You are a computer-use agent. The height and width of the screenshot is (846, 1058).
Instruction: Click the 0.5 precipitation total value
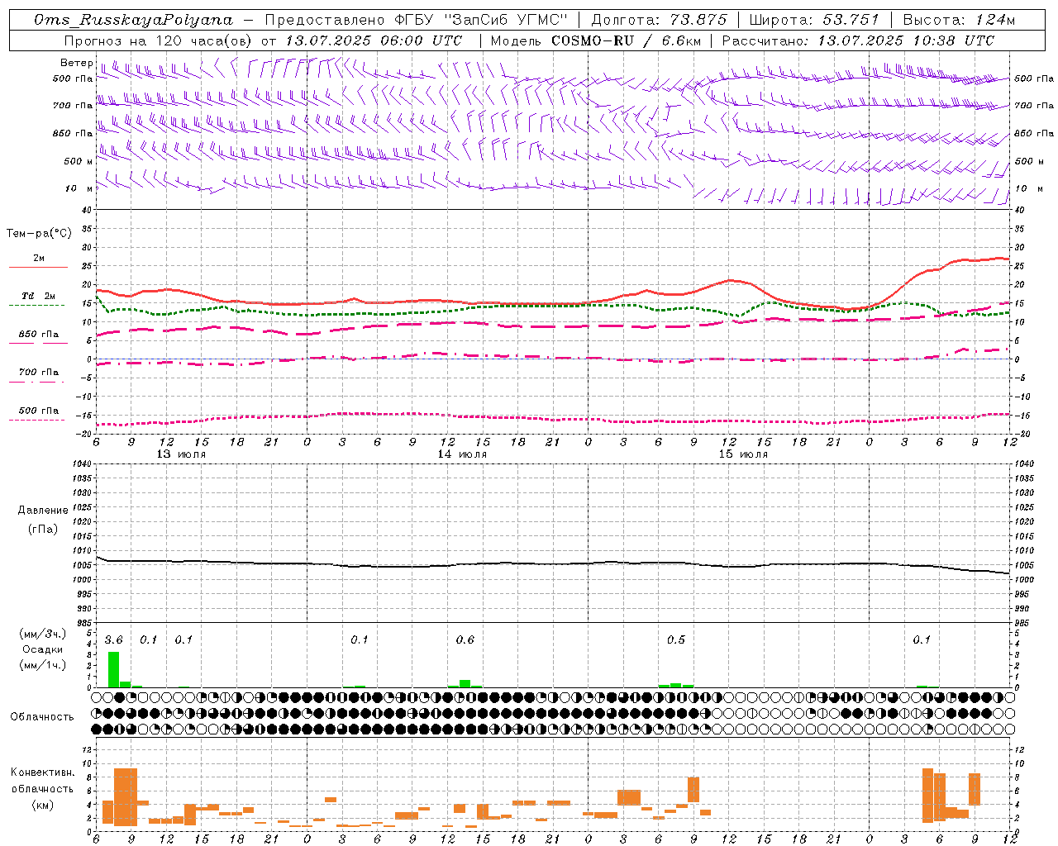coord(676,639)
